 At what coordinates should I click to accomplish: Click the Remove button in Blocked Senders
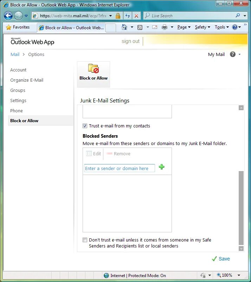tap(118, 153)
